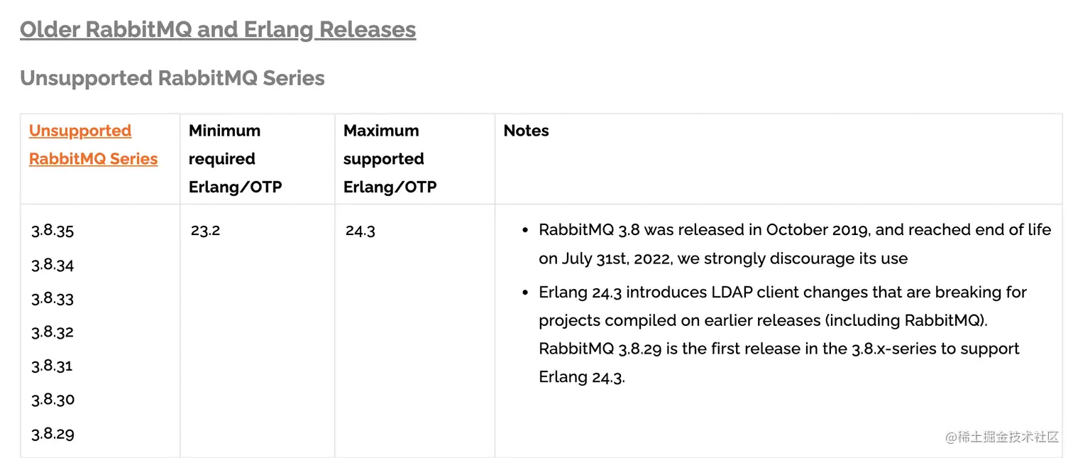Click version 3.8.29 in the table
Image resolution: width=1073 pixels, height=458 pixels.
(53, 434)
